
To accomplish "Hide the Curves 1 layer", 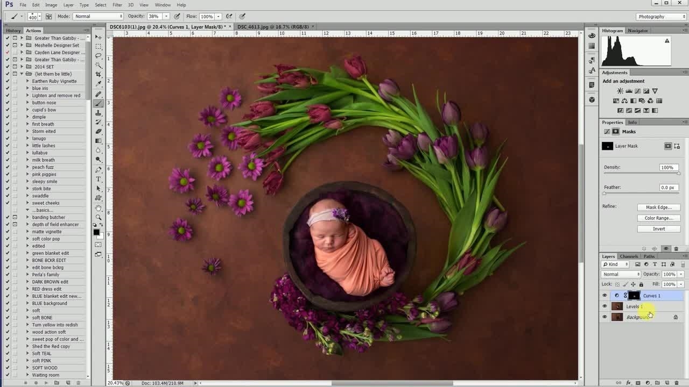I will (604, 296).
